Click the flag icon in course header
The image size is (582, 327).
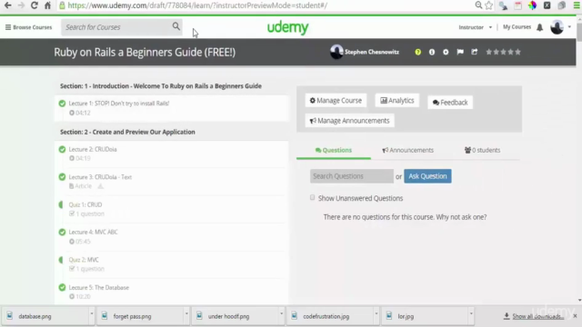(460, 52)
